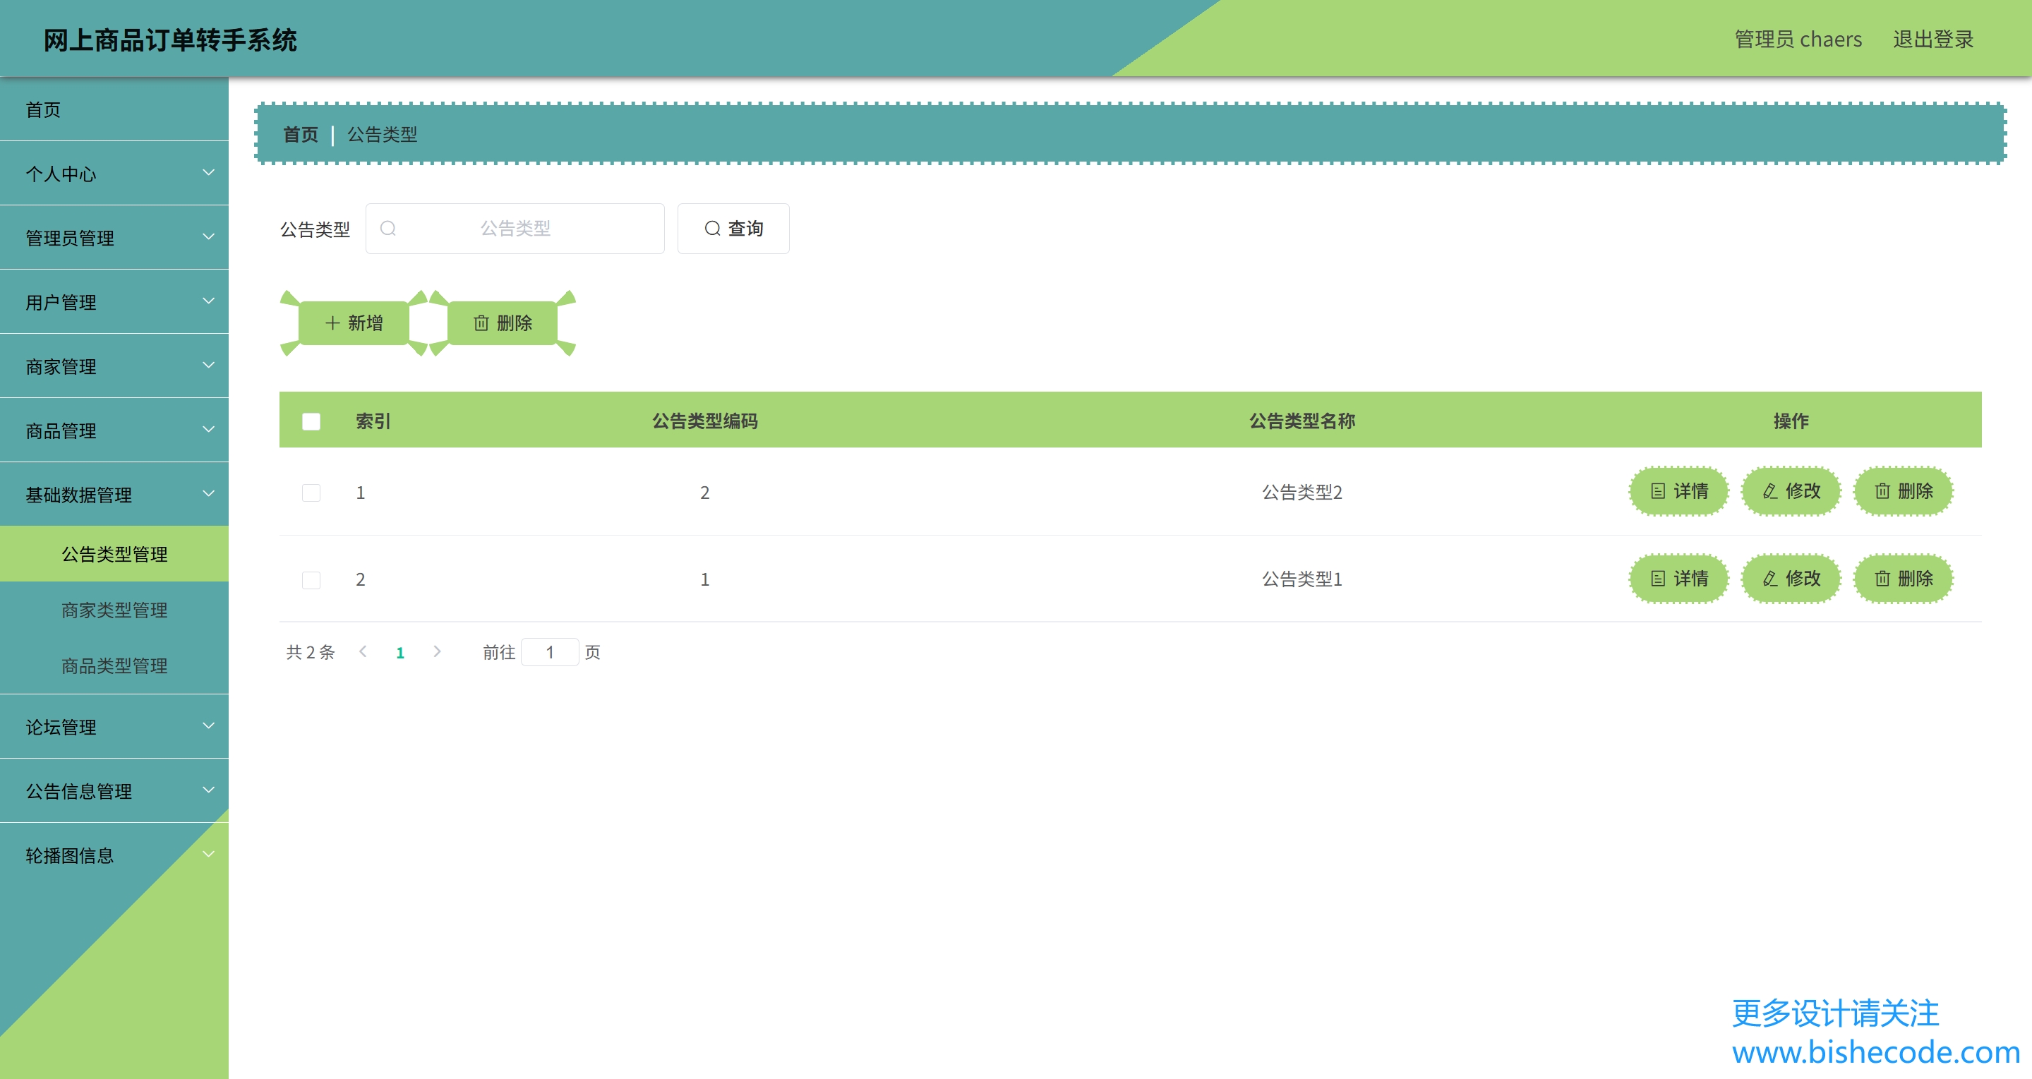Viewport: 2032px width, 1079px height.
Task: Click the 查询 search button
Action: click(x=733, y=229)
